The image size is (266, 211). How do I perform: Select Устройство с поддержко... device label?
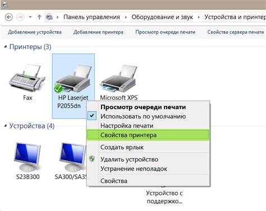(x=164, y=197)
